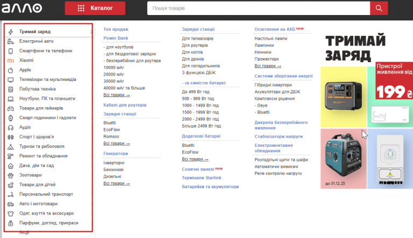Click the Сонячні панелі new link
The width and height of the screenshot is (413, 238).
pyautogui.click(x=202, y=169)
